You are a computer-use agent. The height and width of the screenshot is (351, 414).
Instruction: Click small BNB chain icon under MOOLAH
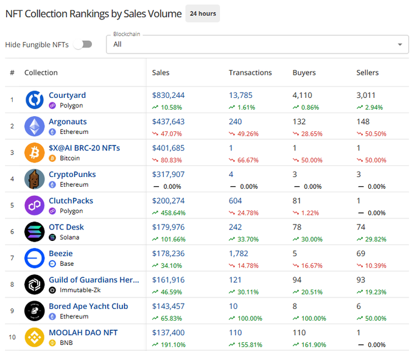(x=52, y=343)
